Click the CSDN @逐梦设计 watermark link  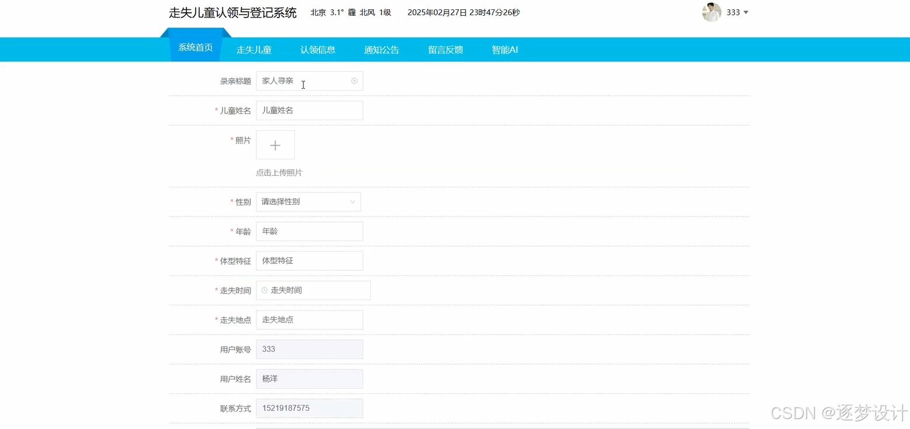point(836,413)
